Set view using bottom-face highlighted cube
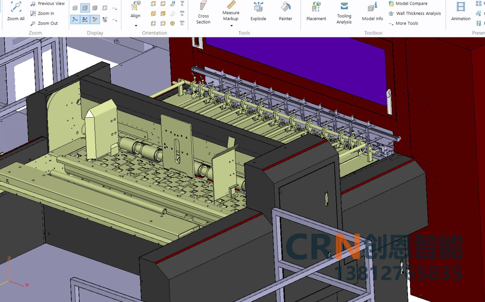485x302 pixels. (163, 3)
